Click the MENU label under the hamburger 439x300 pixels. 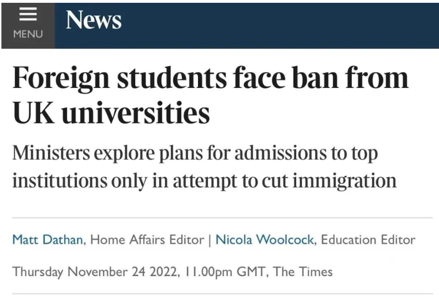pyautogui.click(x=28, y=35)
